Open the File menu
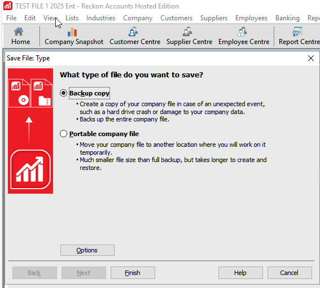 point(11,18)
